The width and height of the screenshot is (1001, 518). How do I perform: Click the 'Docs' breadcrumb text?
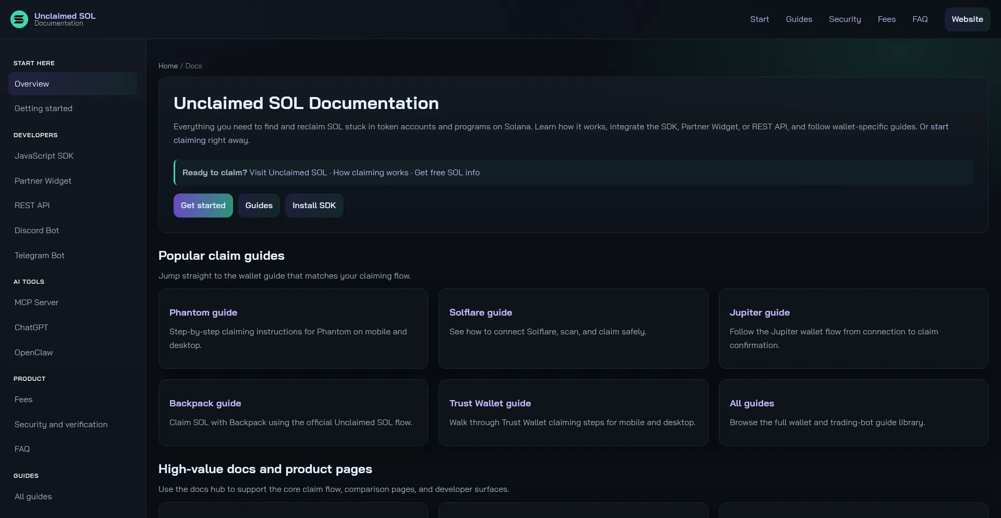tap(193, 66)
